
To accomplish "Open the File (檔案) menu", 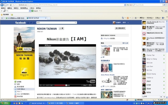I will point(3,8).
